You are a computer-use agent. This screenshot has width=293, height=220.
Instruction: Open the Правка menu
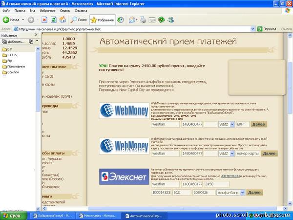coord(20,11)
